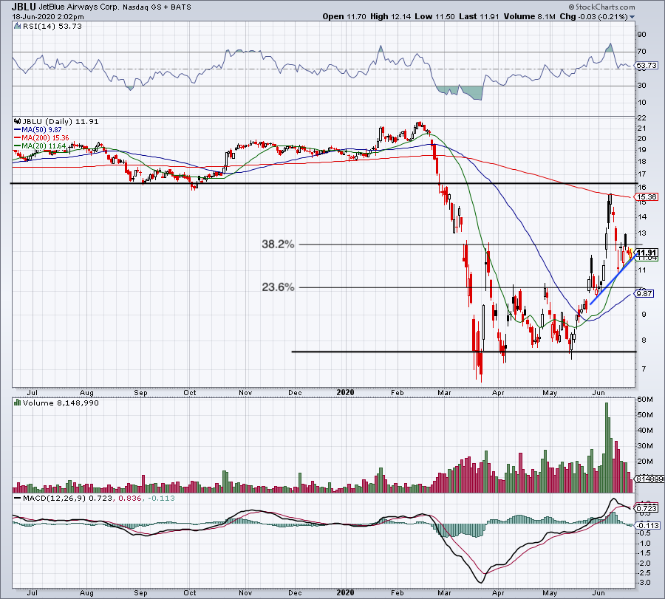Click the Nasdaq GS + BATS exchange label
This screenshot has height=599, width=665.
157,7
